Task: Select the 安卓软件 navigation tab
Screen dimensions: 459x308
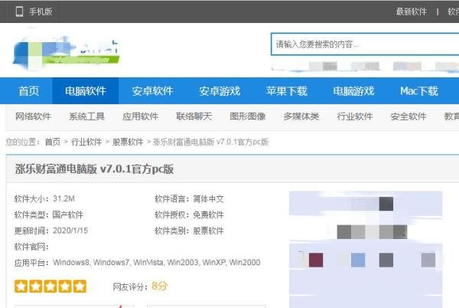Action: click(152, 91)
